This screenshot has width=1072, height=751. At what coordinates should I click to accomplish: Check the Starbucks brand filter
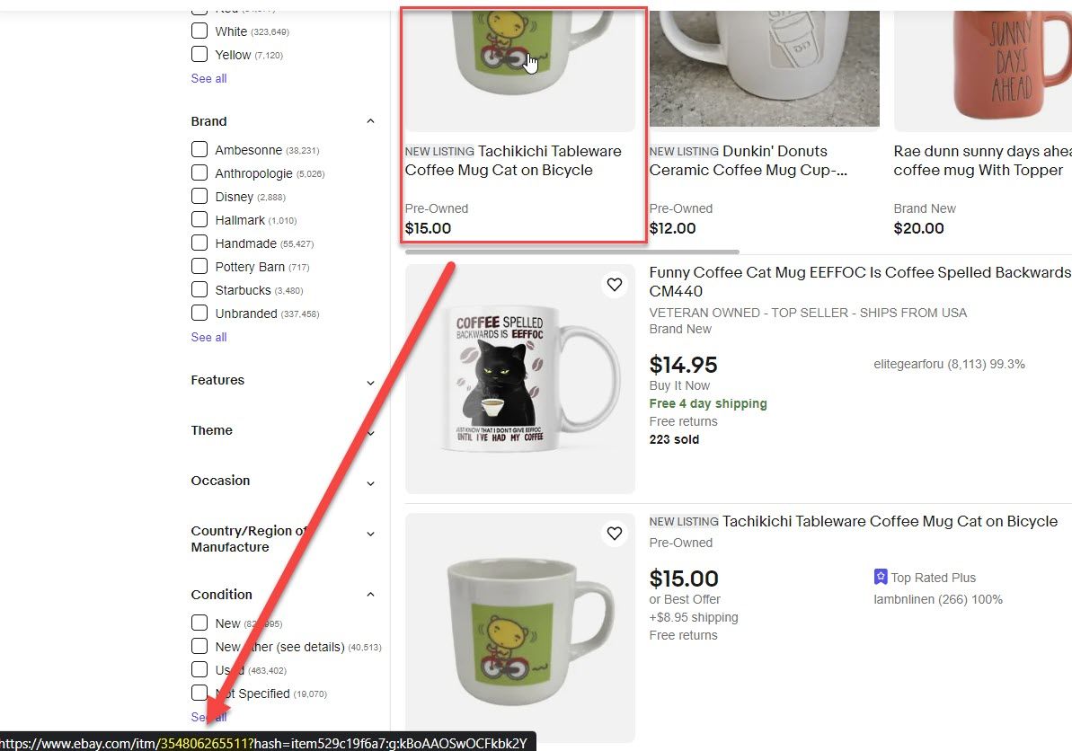click(199, 290)
